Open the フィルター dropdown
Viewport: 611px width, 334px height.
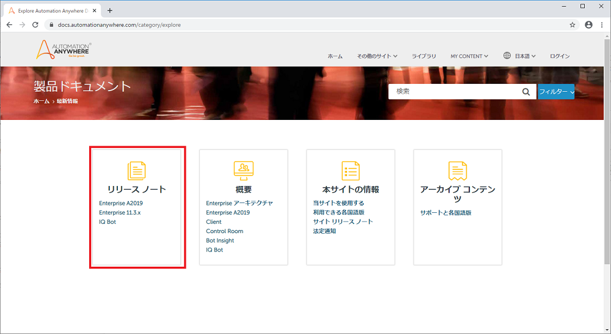556,92
